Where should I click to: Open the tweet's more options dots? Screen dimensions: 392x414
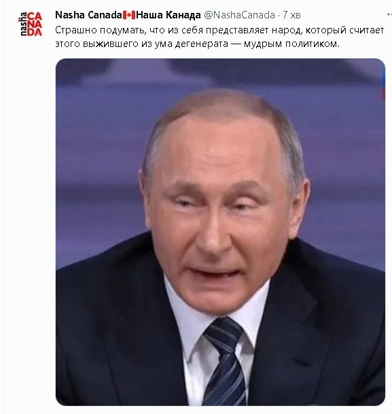390,14
